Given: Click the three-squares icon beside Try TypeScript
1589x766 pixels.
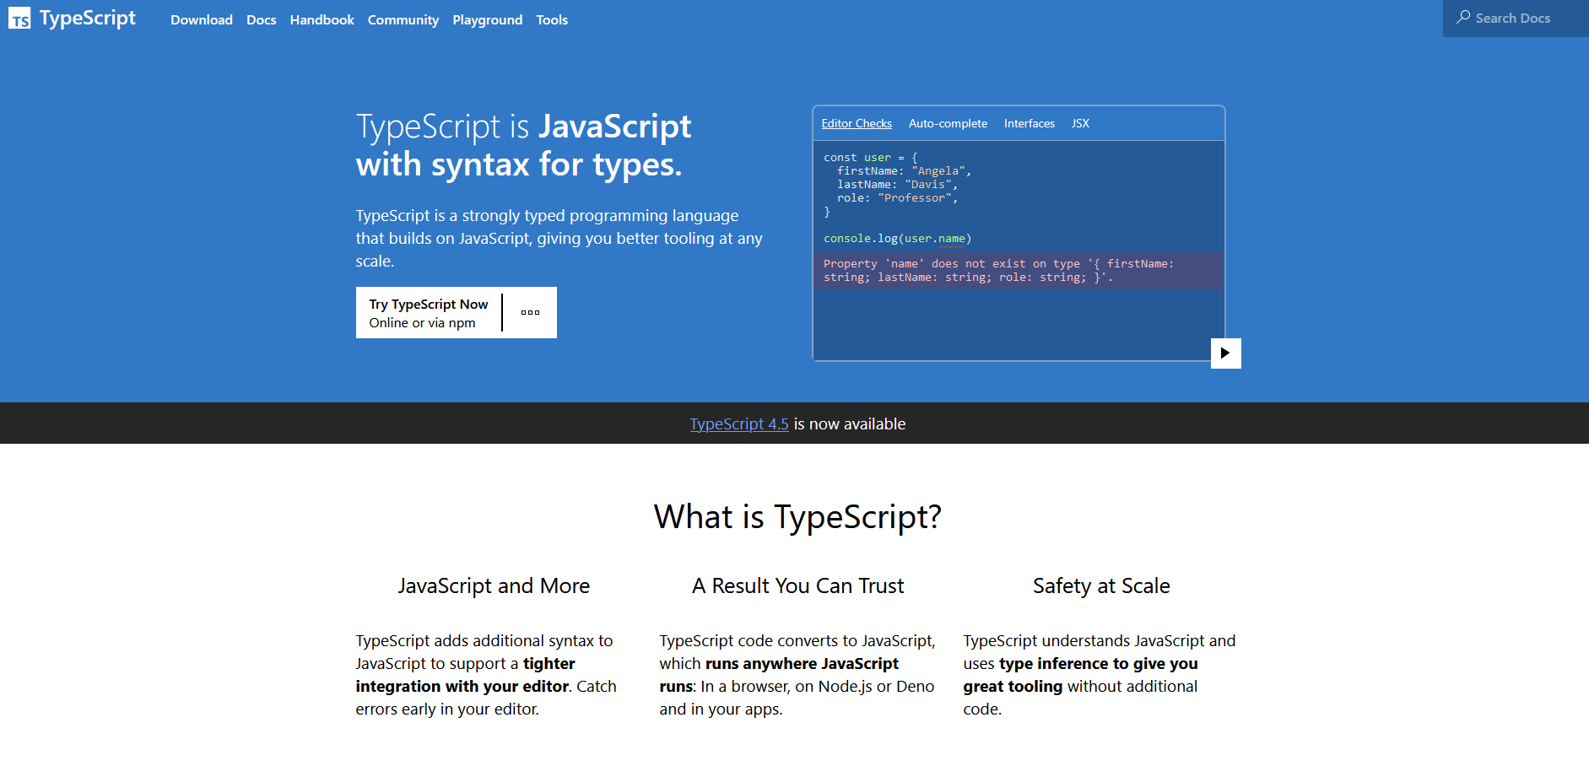Looking at the screenshot, I should tap(530, 313).
